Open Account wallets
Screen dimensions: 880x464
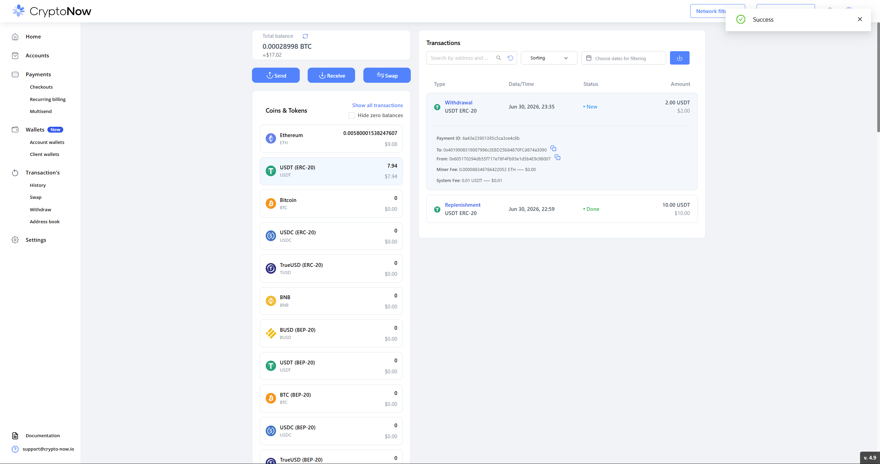pyautogui.click(x=47, y=142)
